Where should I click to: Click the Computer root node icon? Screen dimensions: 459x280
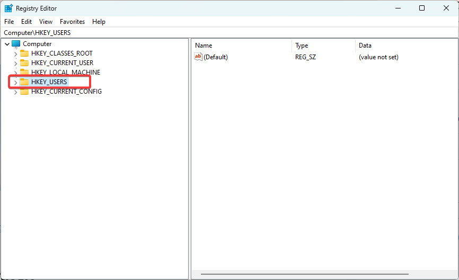tap(16, 44)
